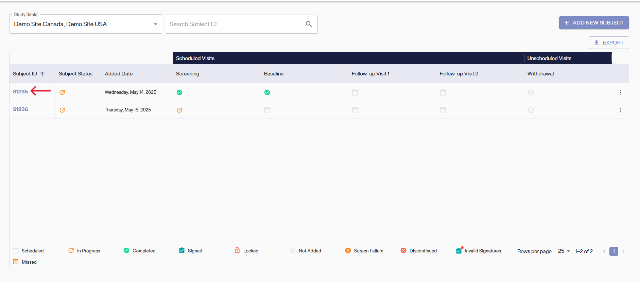Click S1235 completed Screening checkmark icon
This screenshot has height=283, width=640.
coord(179,92)
